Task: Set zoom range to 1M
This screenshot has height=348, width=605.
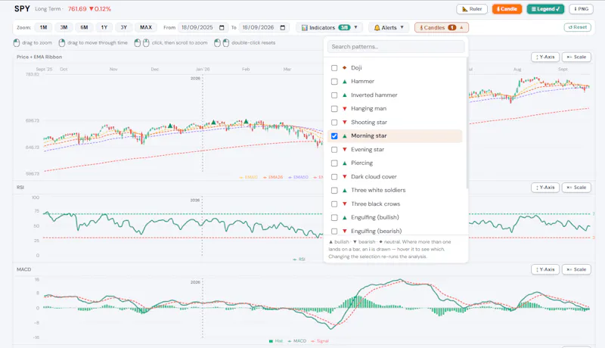Action: pyautogui.click(x=43, y=27)
